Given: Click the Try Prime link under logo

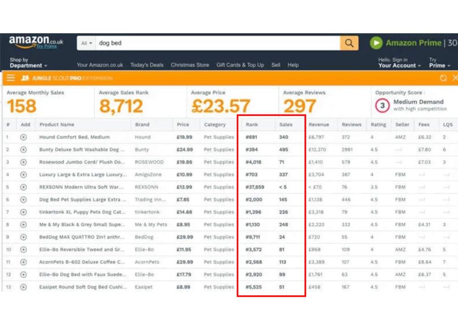Looking at the screenshot, I should (46, 47).
